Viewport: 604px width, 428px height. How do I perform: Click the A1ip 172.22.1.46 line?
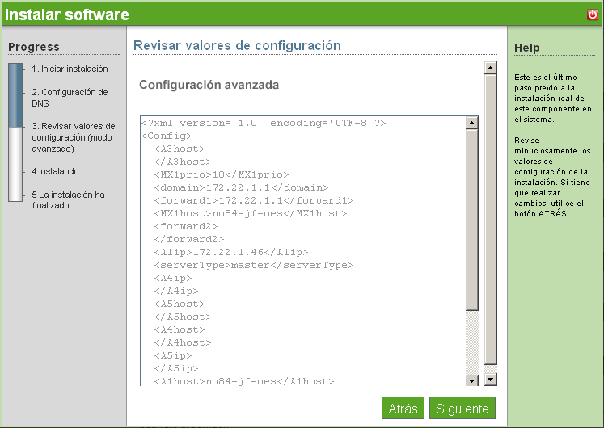(231, 252)
